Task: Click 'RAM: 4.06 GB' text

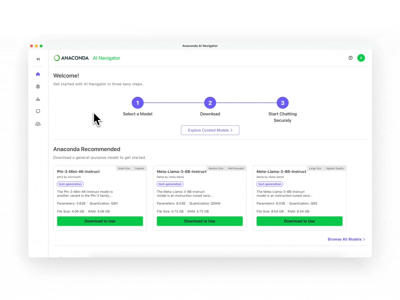Action: click(x=99, y=211)
